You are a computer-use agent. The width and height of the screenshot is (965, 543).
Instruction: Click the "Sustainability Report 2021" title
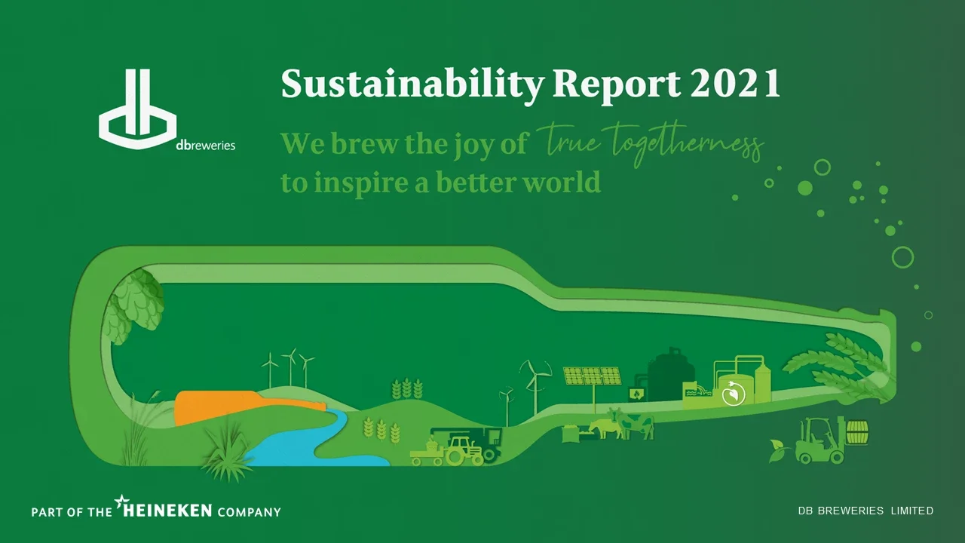pyautogui.click(x=531, y=84)
